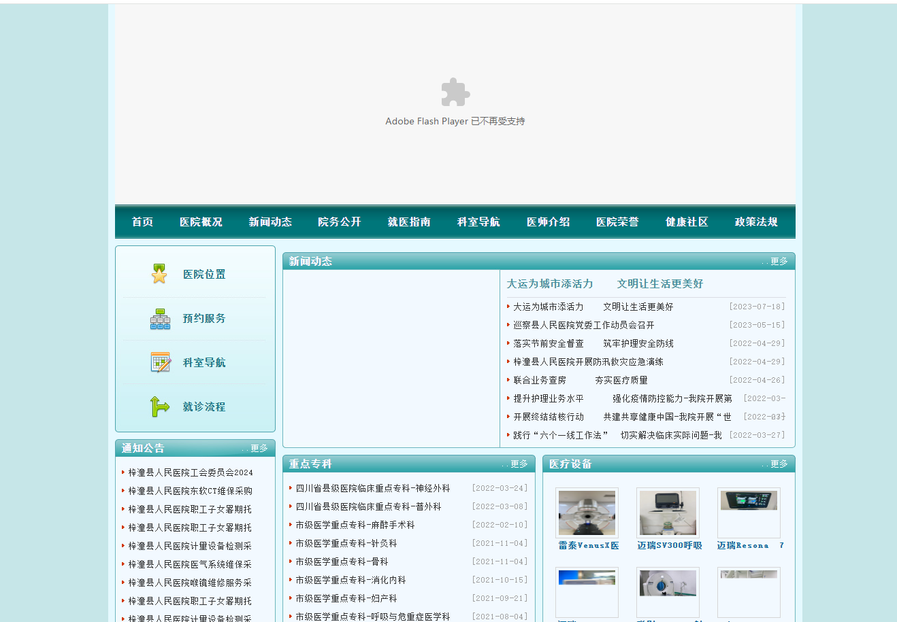Click 更多 in 医疗设备 panel header

[x=779, y=464]
